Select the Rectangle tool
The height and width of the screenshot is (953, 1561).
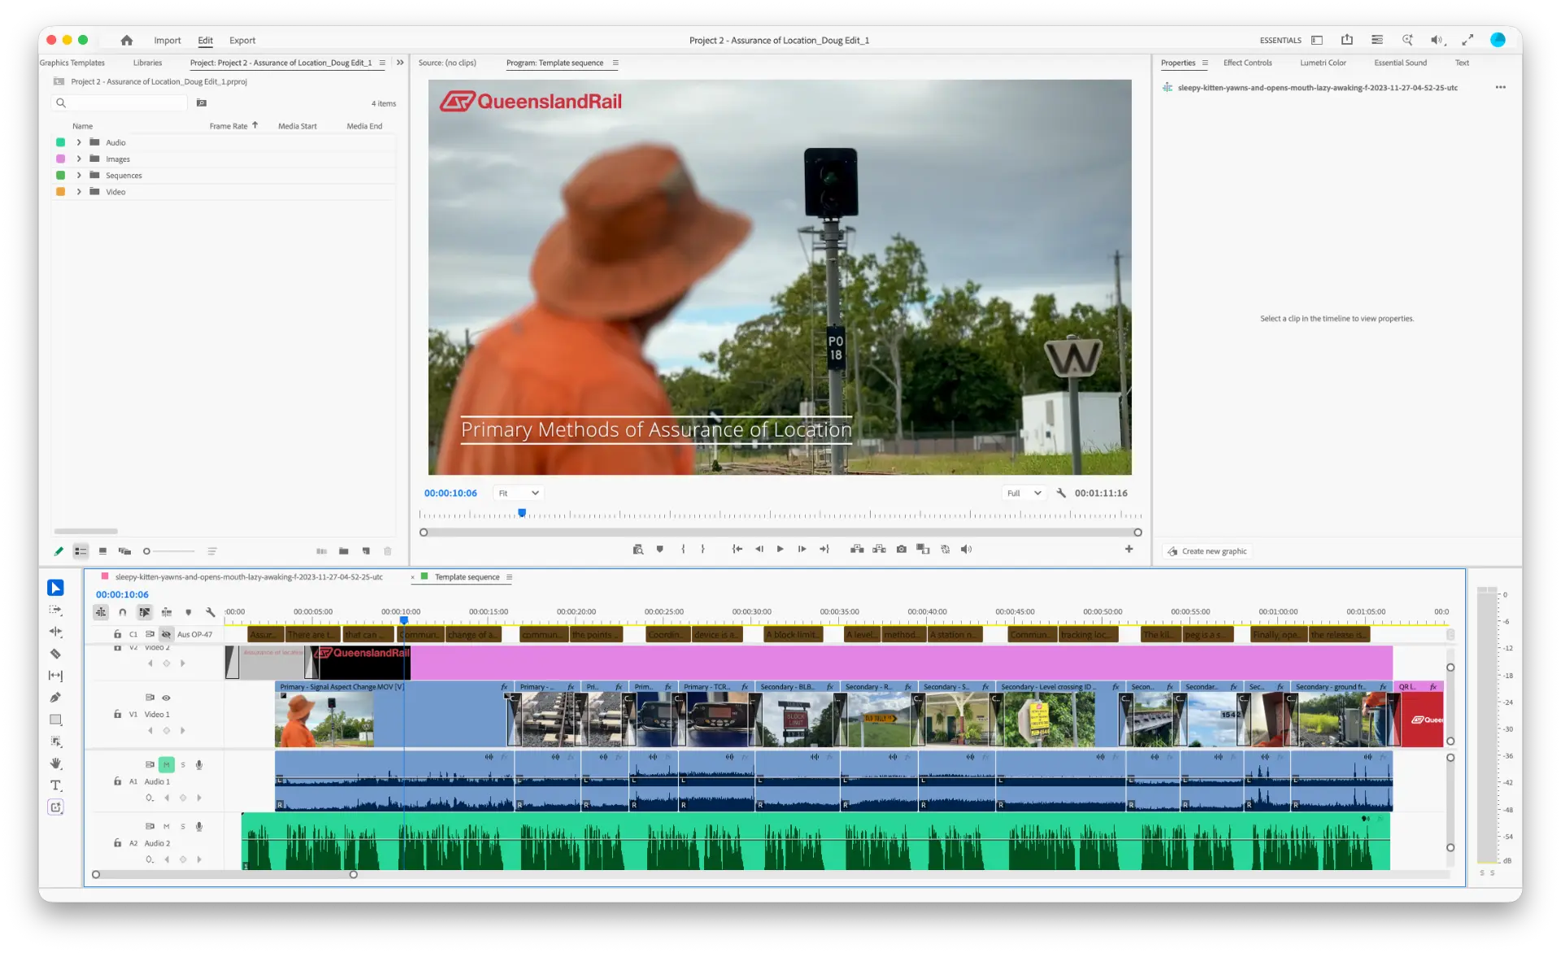[55, 720]
